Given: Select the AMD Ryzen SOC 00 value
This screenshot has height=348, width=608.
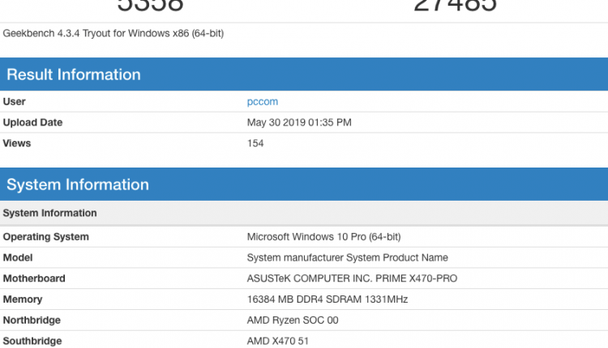Looking at the screenshot, I should tap(293, 320).
